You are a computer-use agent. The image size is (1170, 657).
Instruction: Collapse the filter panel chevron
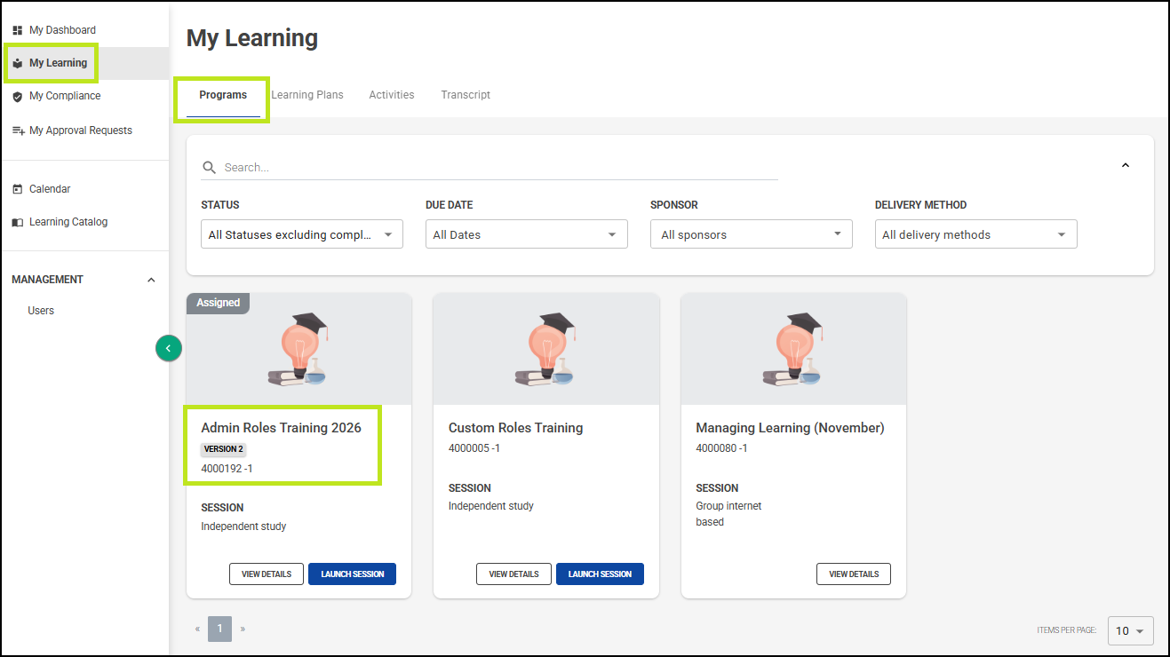click(1125, 165)
